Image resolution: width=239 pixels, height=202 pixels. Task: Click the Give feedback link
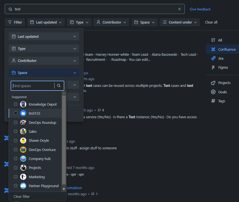point(200,9)
